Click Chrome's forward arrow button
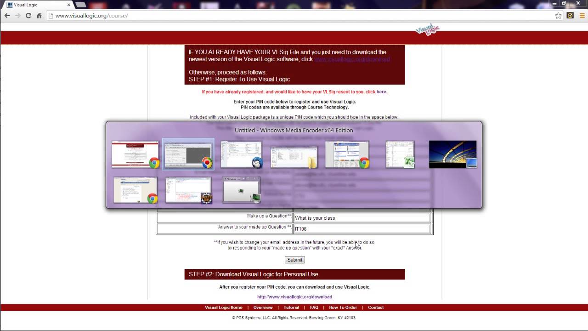 tap(17, 16)
